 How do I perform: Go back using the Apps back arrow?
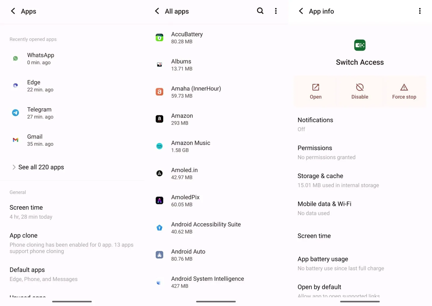click(x=13, y=11)
